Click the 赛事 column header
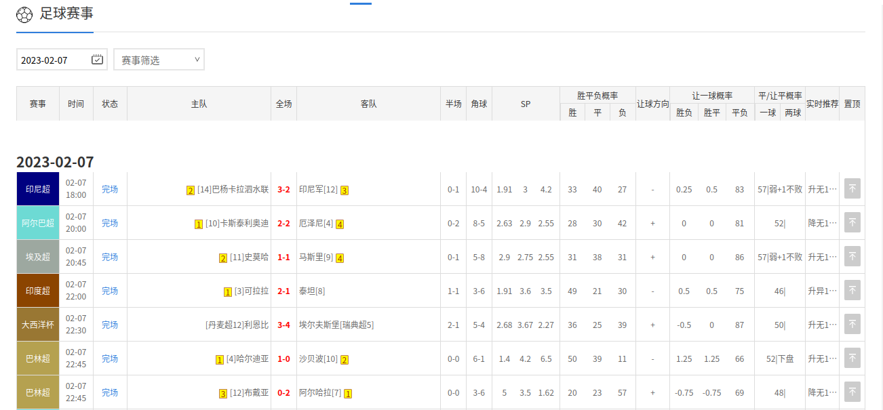The image size is (883, 410). tap(38, 104)
